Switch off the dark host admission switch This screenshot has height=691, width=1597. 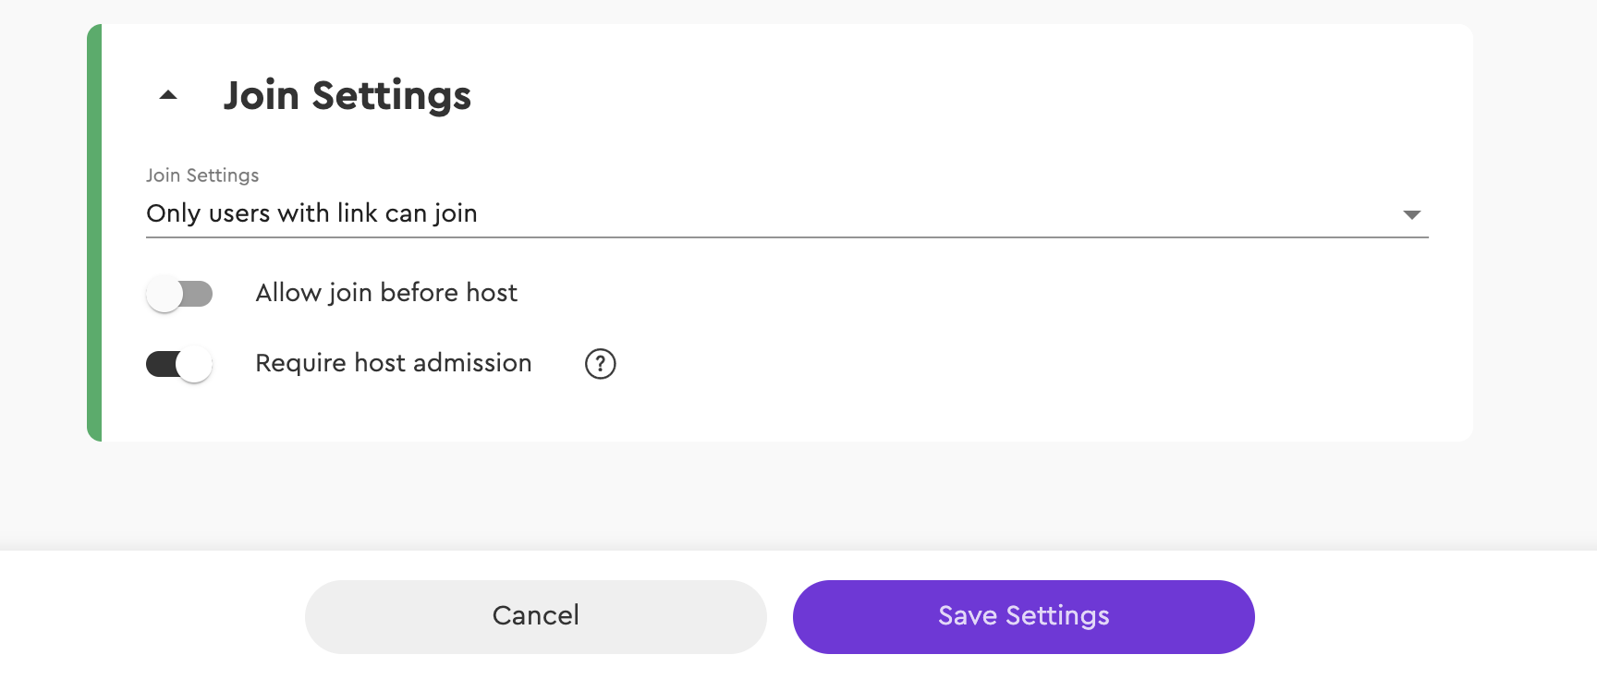click(x=179, y=364)
